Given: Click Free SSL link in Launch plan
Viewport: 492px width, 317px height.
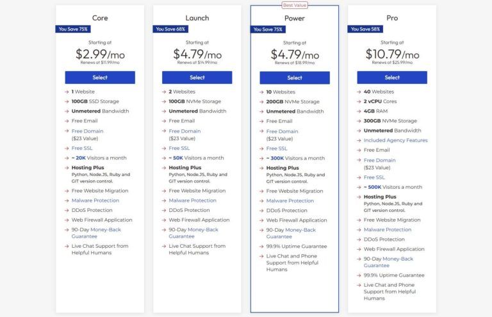Looking at the screenshot, I should 179,148.
